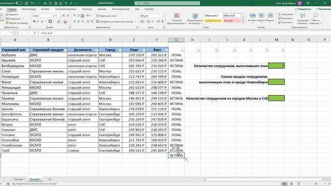
Task: Open filter dropdown for Страховой агент column
Action: coord(27,50)
